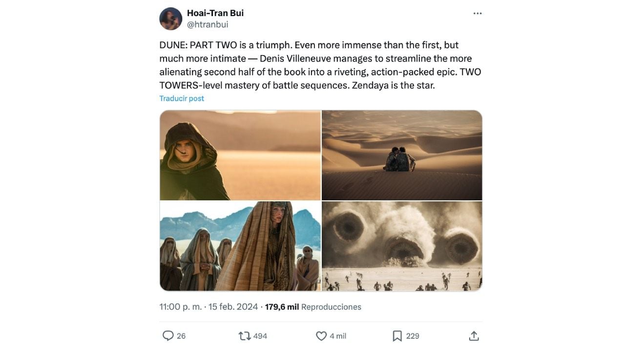The width and height of the screenshot is (625, 351).
Task: Click the 229 bookmarks count
Action: click(413, 336)
